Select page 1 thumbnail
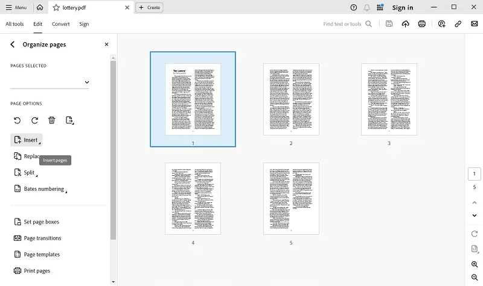The image size is (483, 286). point(193,99)
